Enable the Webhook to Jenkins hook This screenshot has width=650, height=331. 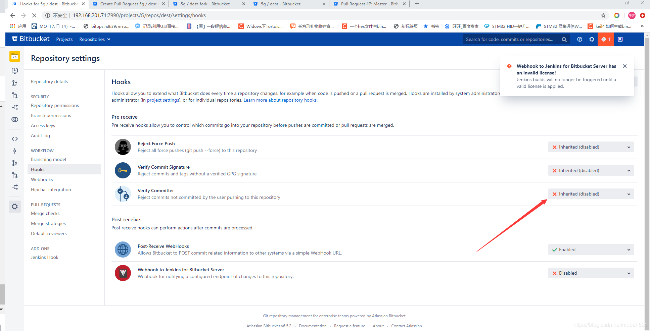pos(591,273)
